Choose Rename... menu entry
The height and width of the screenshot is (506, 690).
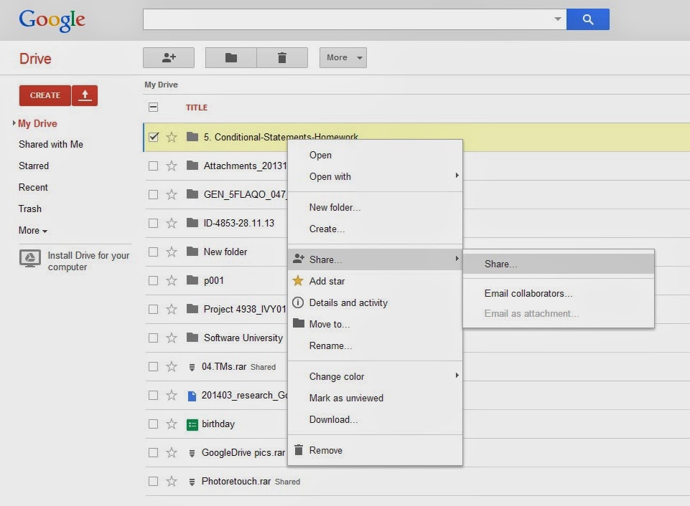[375, 345]
